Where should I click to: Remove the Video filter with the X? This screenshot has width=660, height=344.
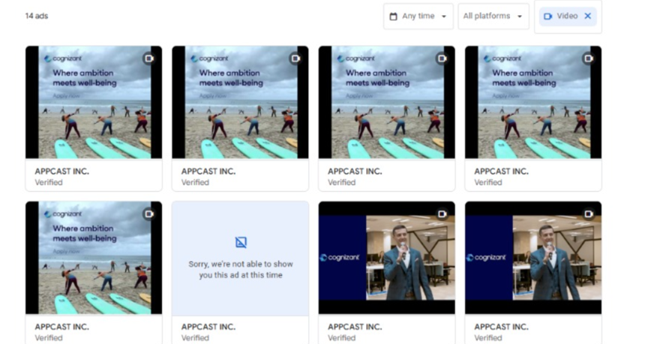coord(587,16)
